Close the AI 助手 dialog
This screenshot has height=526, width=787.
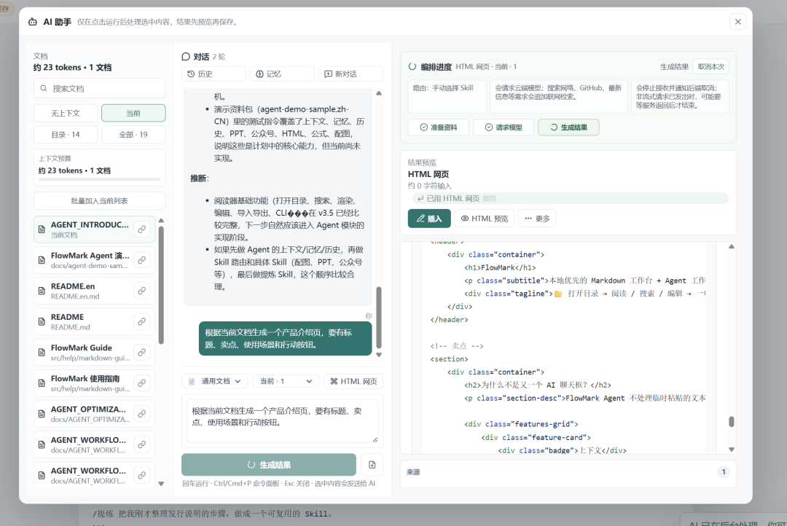click(737, 22)
